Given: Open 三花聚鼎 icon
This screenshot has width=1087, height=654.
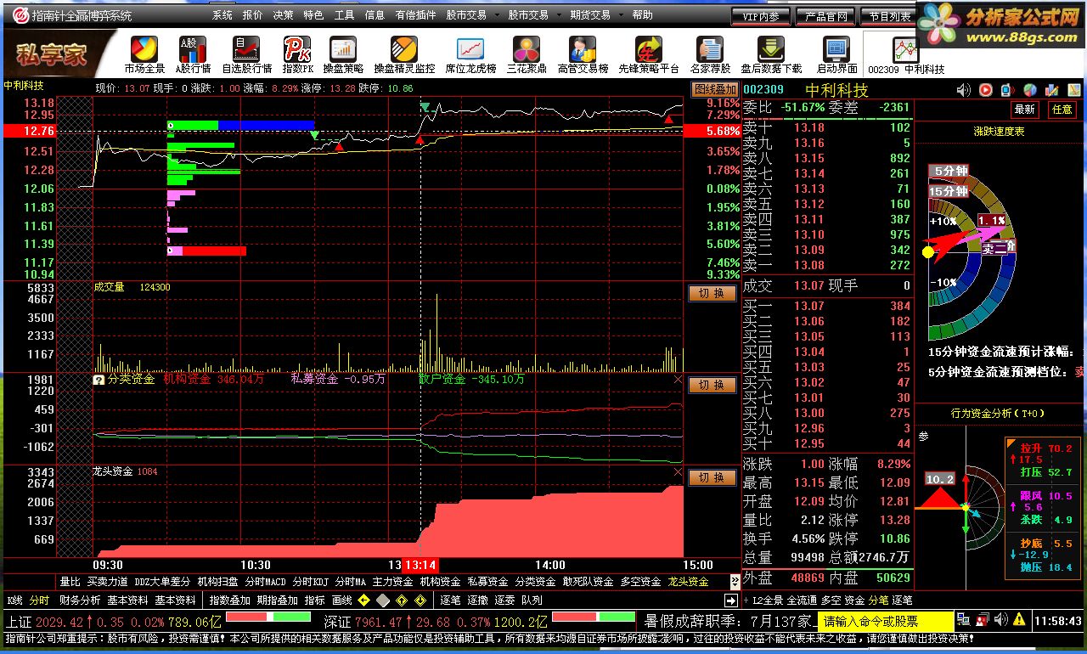Looking at the screenshot, I should click(527, 54).
